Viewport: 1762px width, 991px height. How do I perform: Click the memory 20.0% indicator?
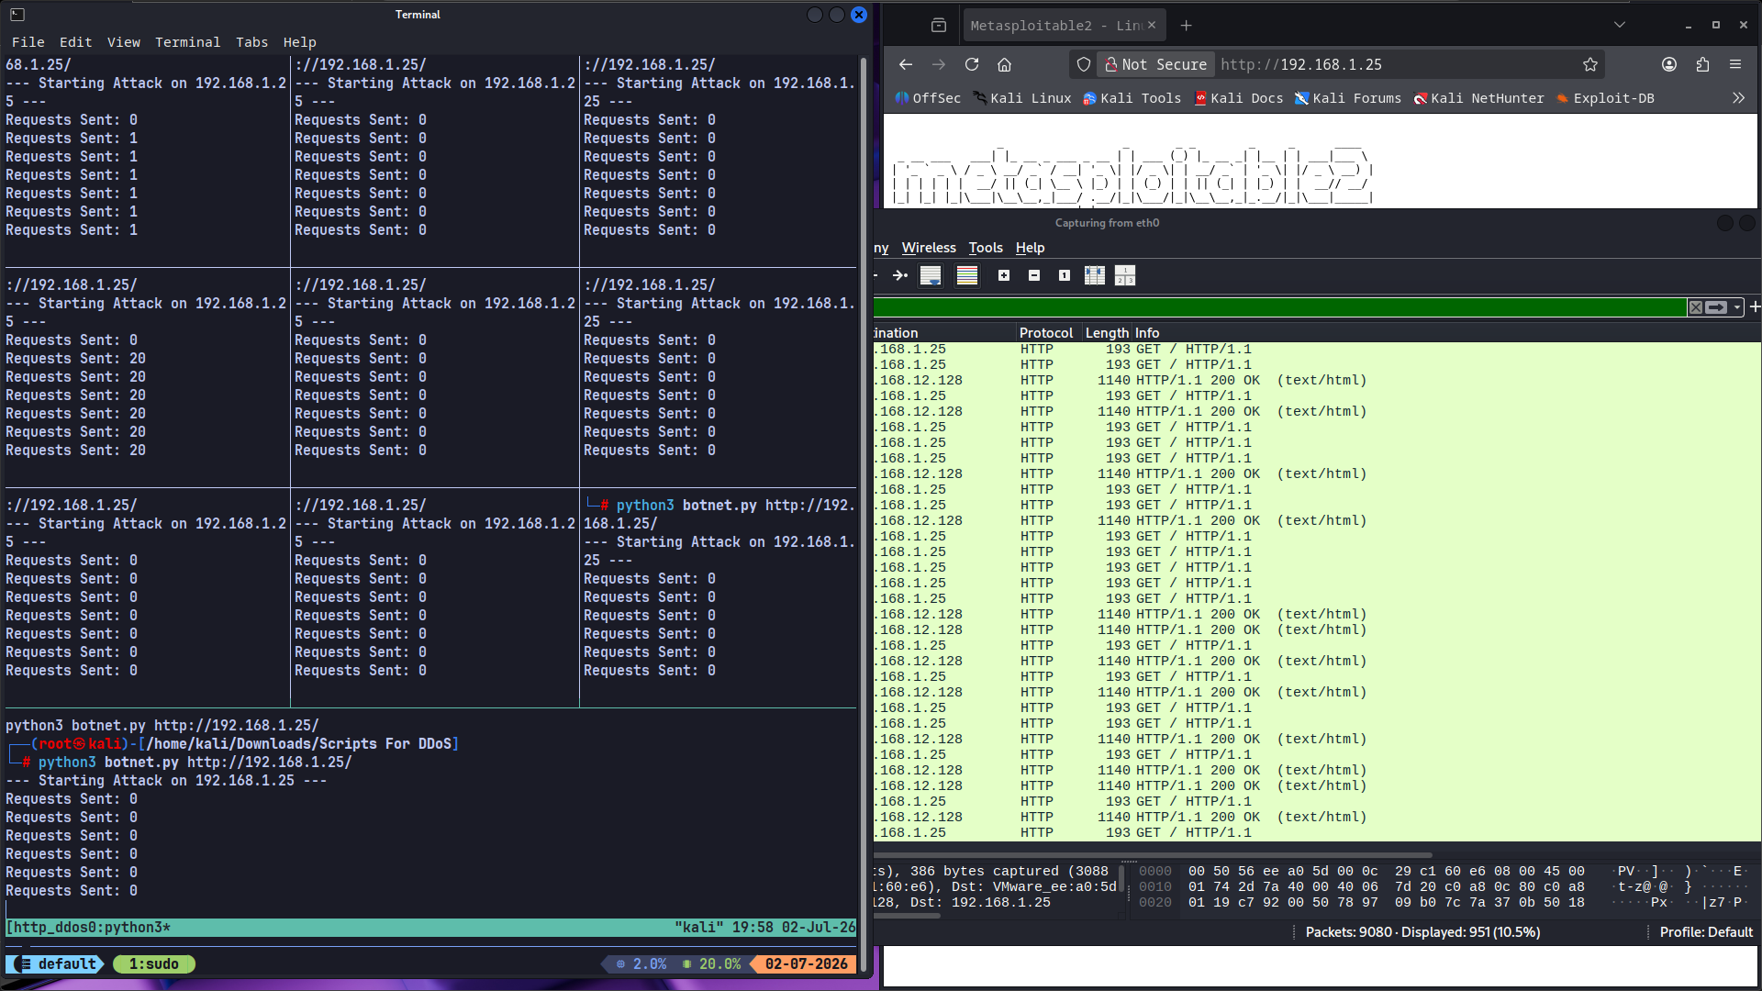click(712, 964)
